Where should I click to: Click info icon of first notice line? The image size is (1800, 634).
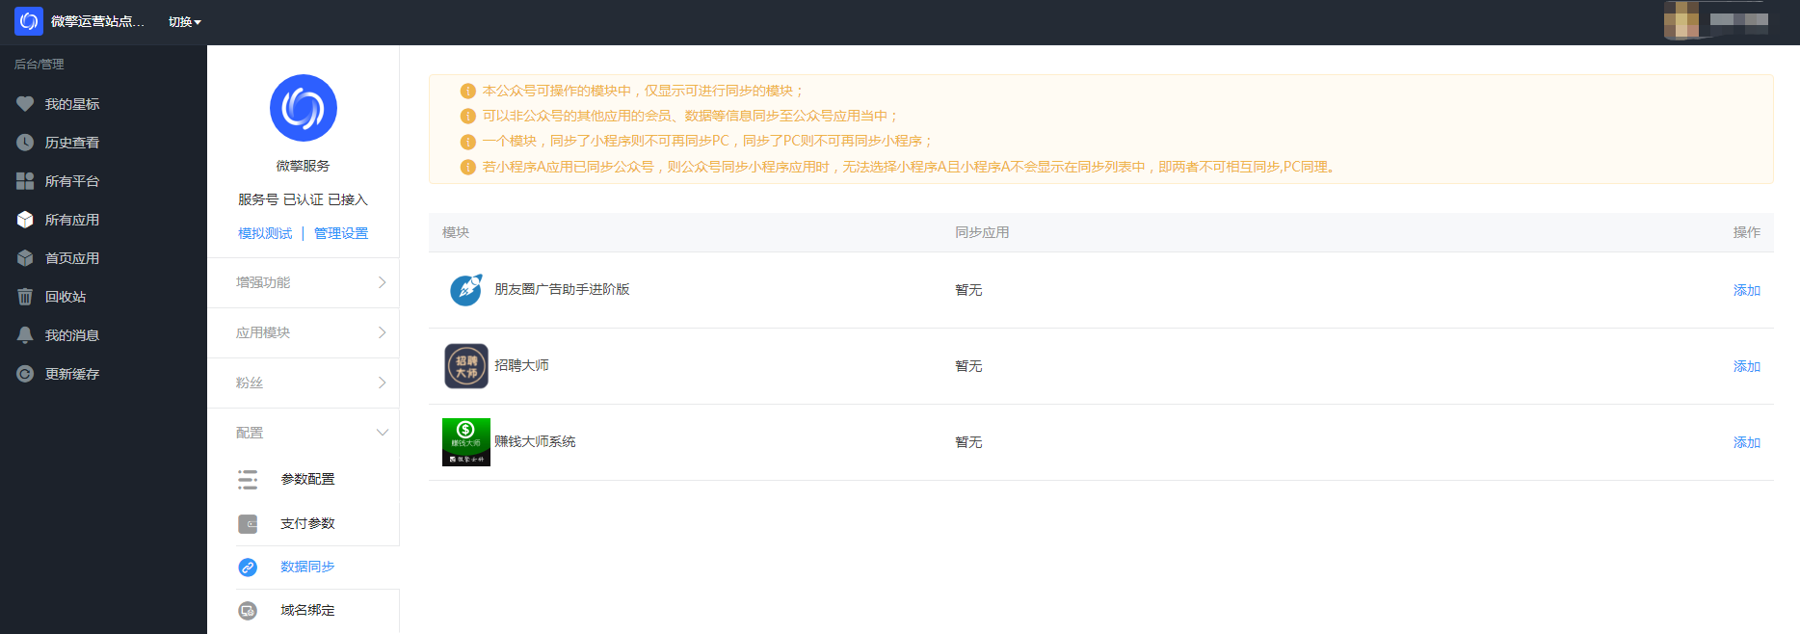[467, 91]
